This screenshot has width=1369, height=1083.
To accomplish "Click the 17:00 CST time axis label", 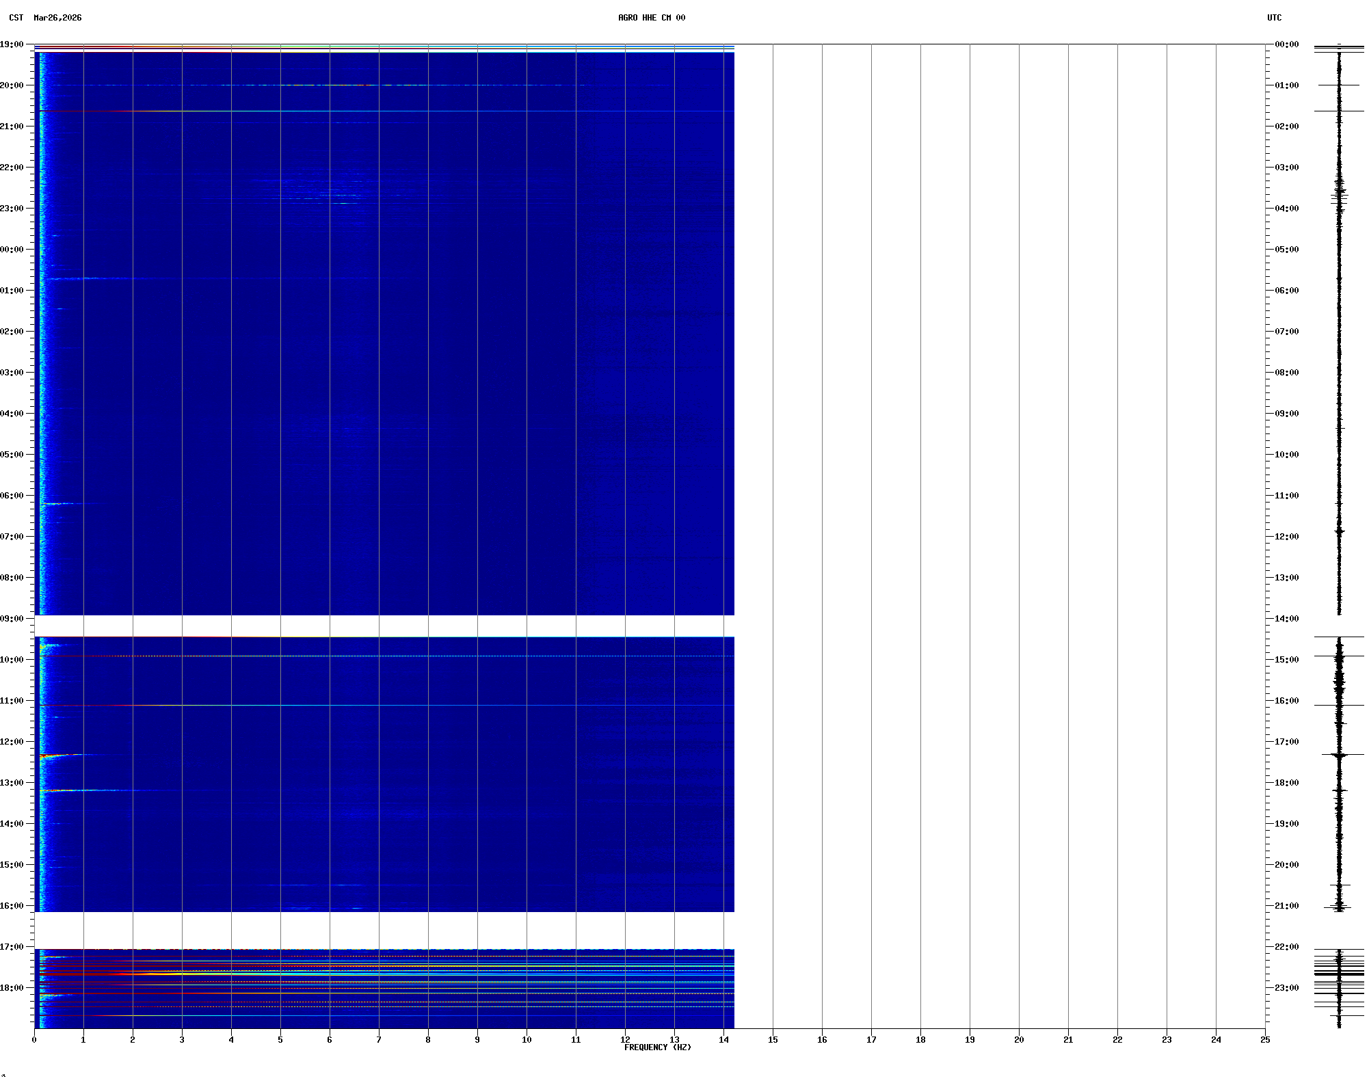I will [x=12, y=947].
